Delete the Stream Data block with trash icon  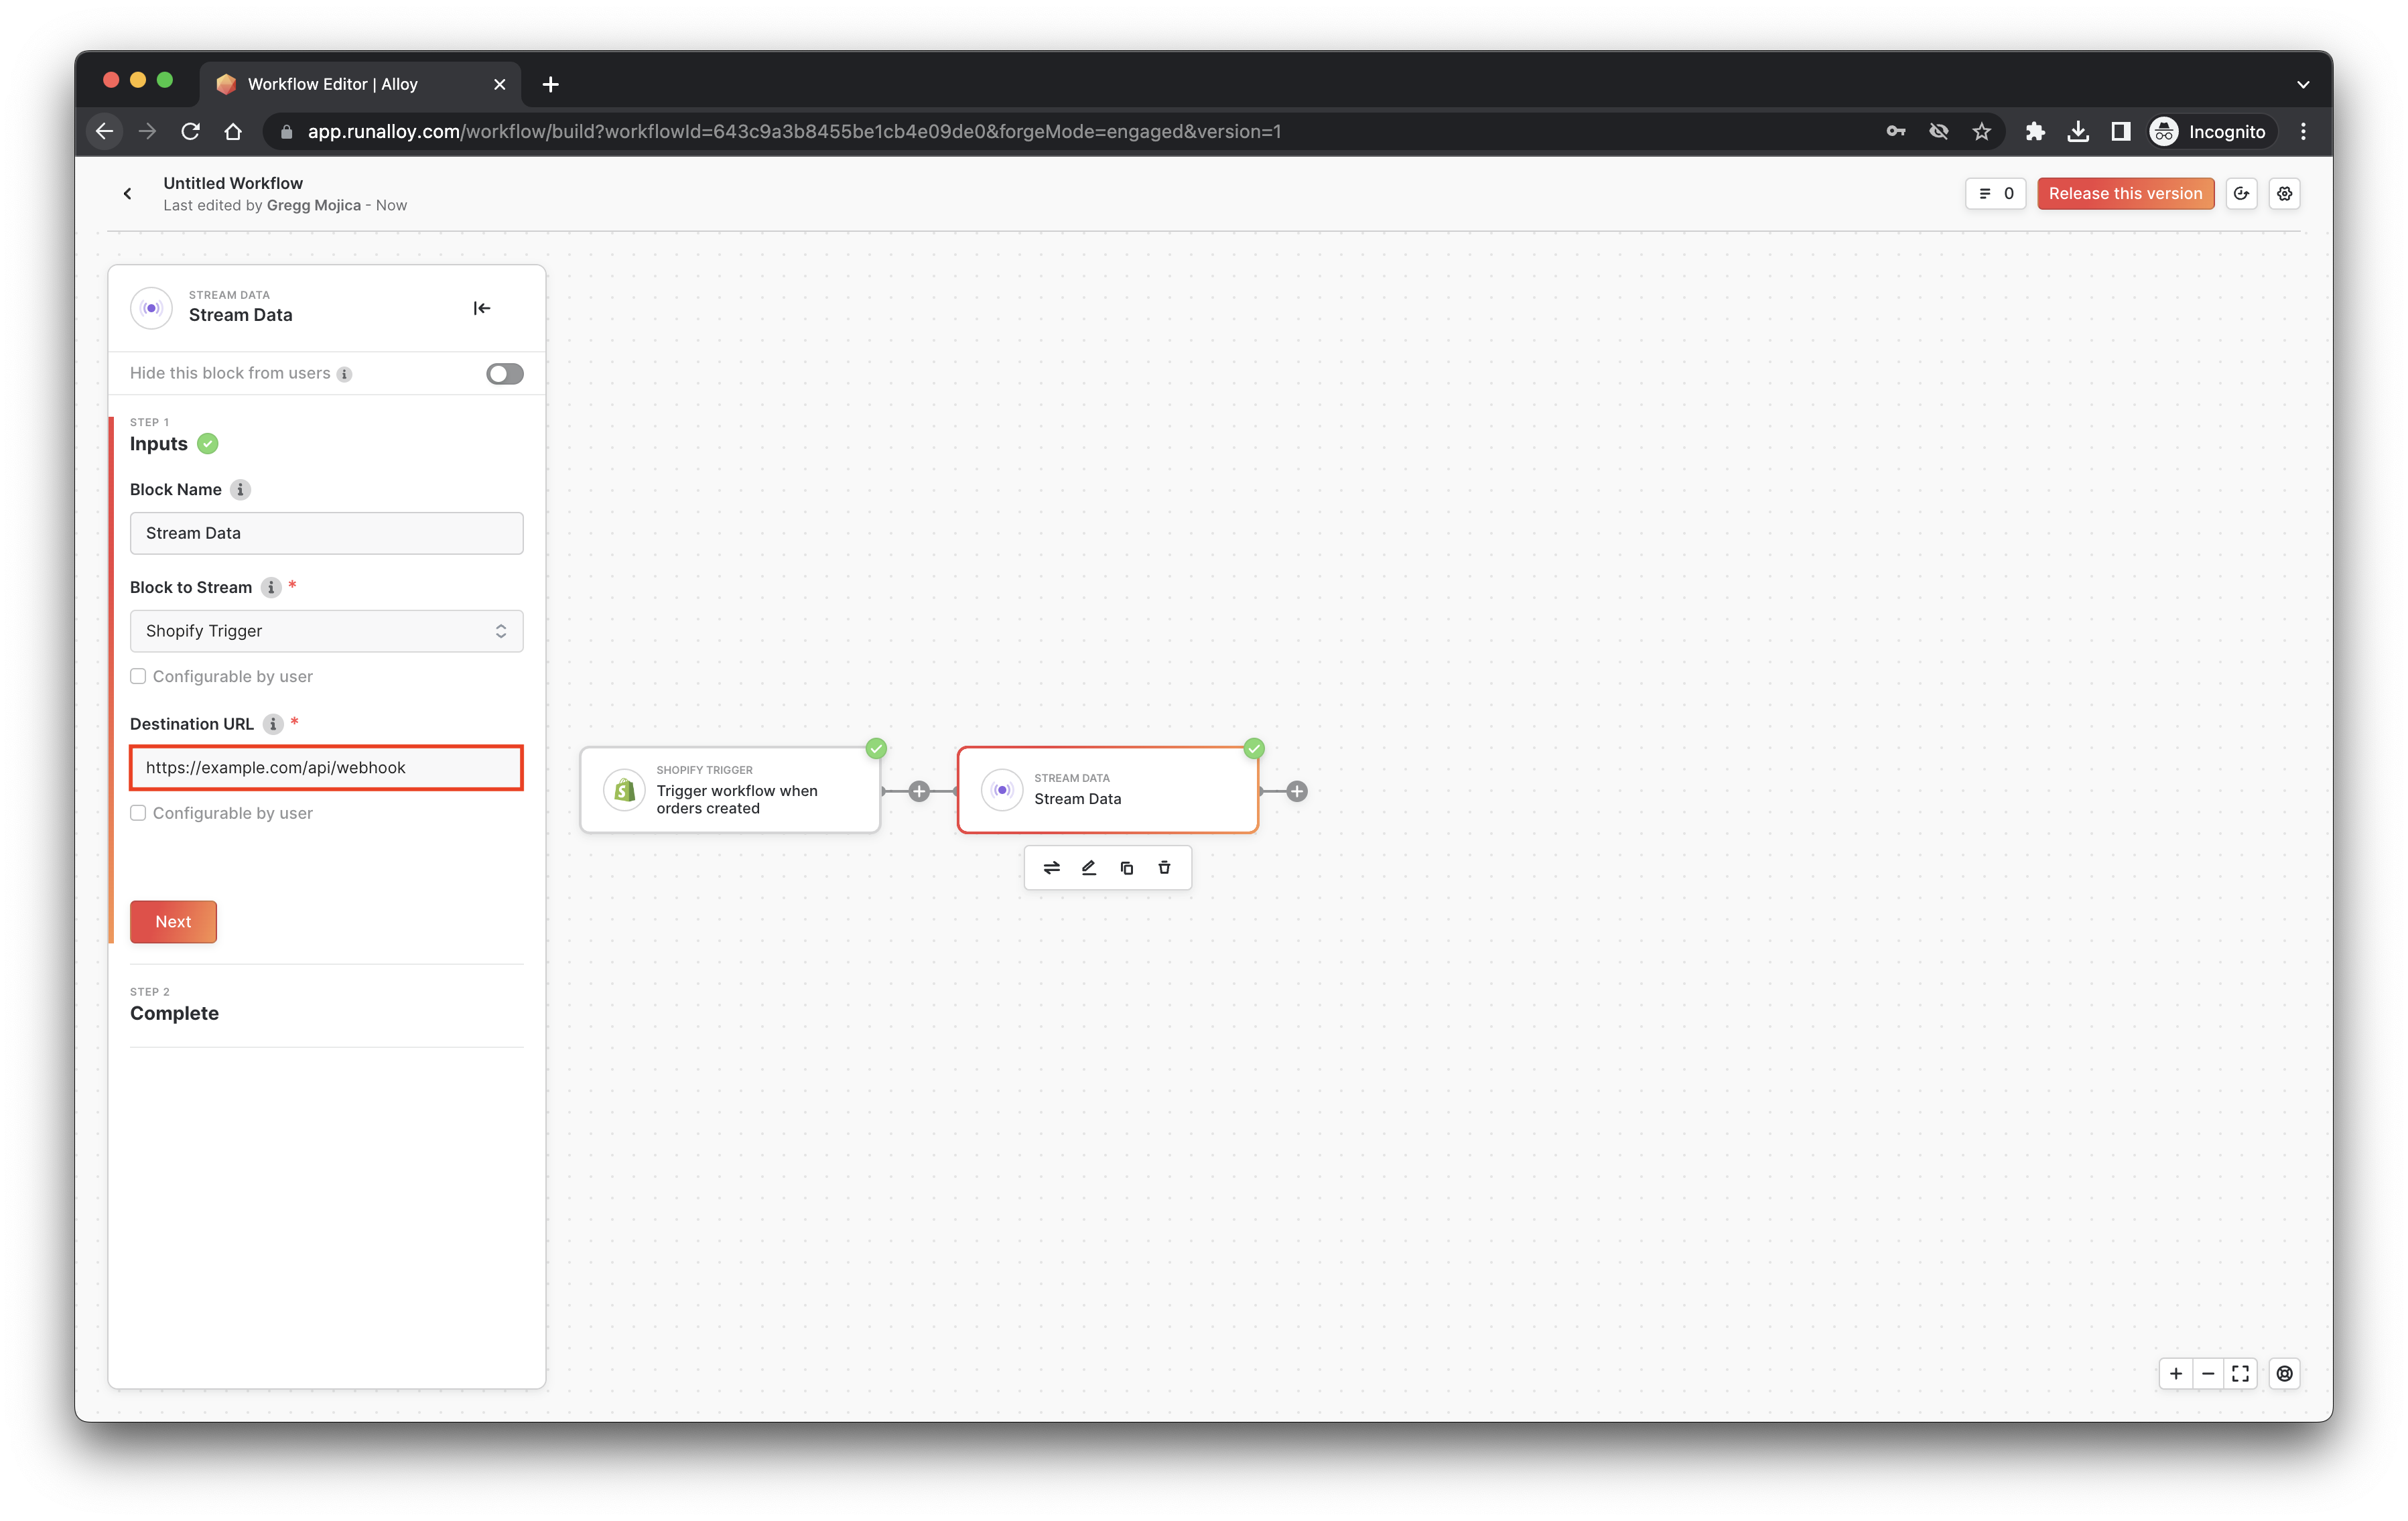pyautogui.click(x=1164, y=868)
